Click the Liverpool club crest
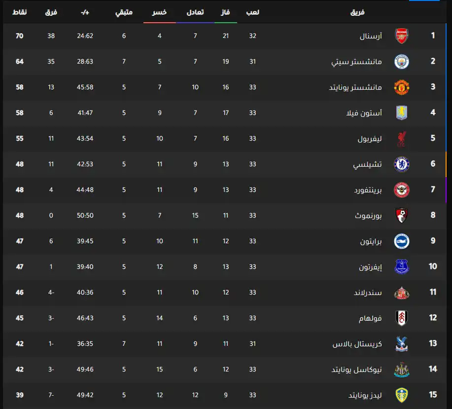This screenshot has width=452, height=409. point(401,139)
